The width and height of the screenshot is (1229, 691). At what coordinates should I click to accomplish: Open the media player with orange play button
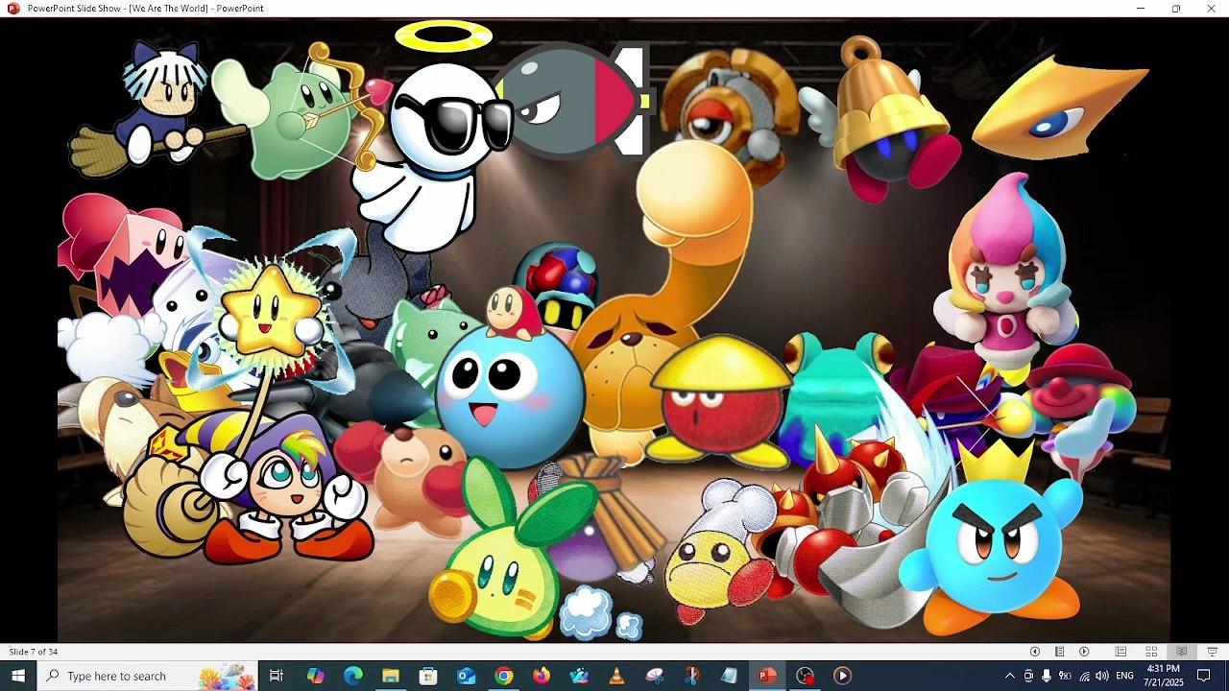(x=842, y=676)
